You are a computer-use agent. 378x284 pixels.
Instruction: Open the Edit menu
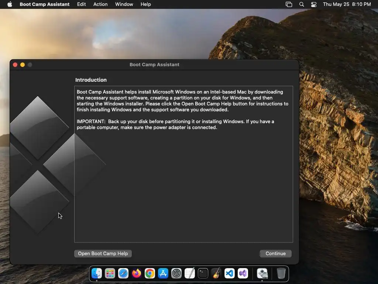[81, 4]
